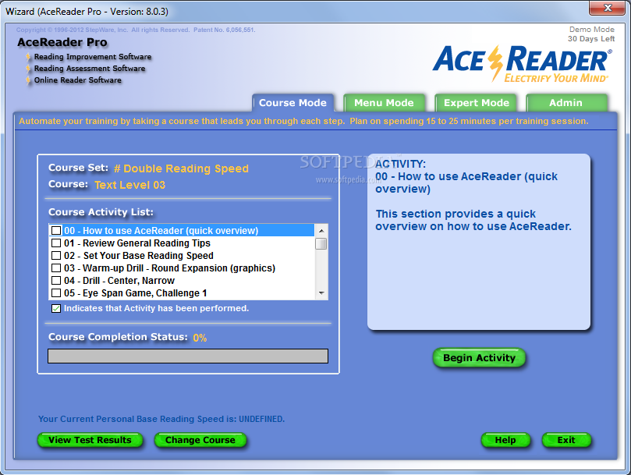Click the bolt bullet beside Reading Assessment Software
This screenshot has width=631, height=475.
point(28,69)
